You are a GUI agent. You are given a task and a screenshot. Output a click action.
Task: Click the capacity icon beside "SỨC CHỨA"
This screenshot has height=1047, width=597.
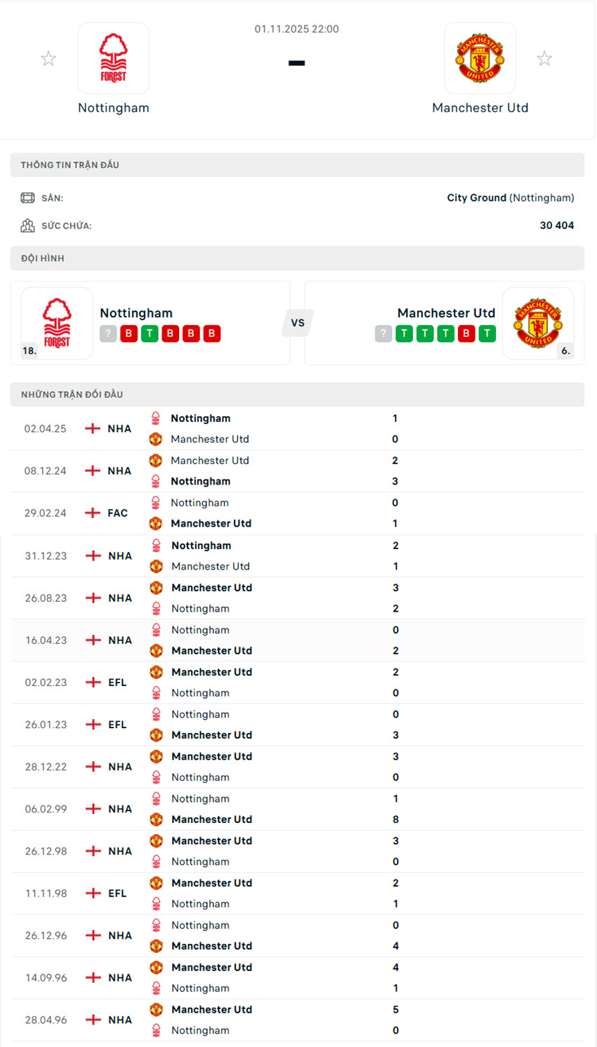coord(27,225)
